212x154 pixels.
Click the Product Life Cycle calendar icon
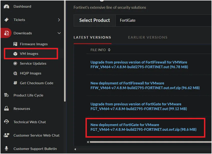tap(6, 95)
